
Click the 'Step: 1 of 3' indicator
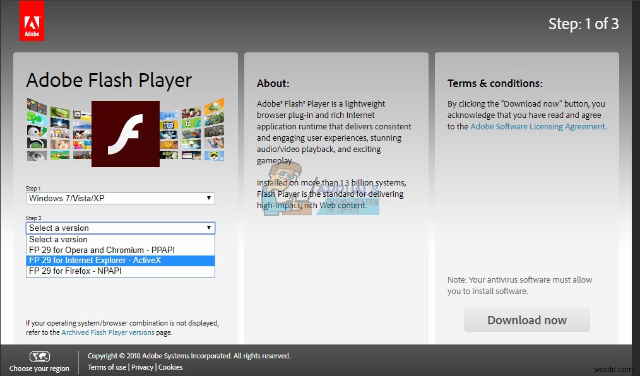(583, 23)
